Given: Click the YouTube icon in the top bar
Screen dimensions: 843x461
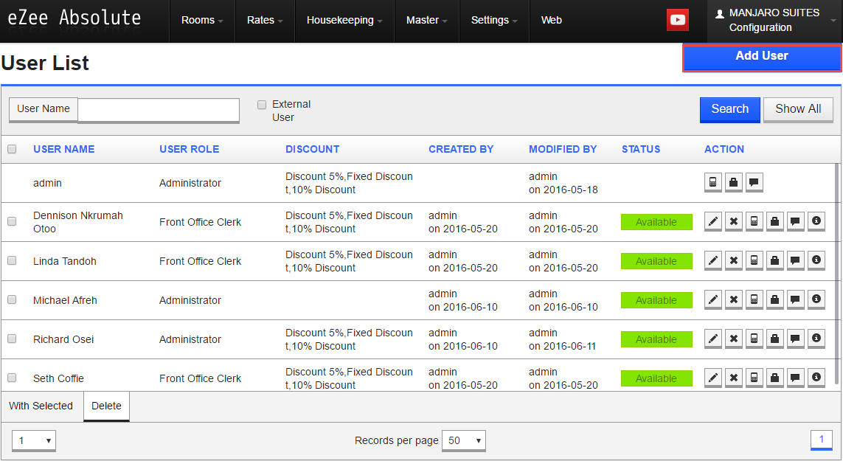Looking at the screenshot, I should tap(677, 20).
